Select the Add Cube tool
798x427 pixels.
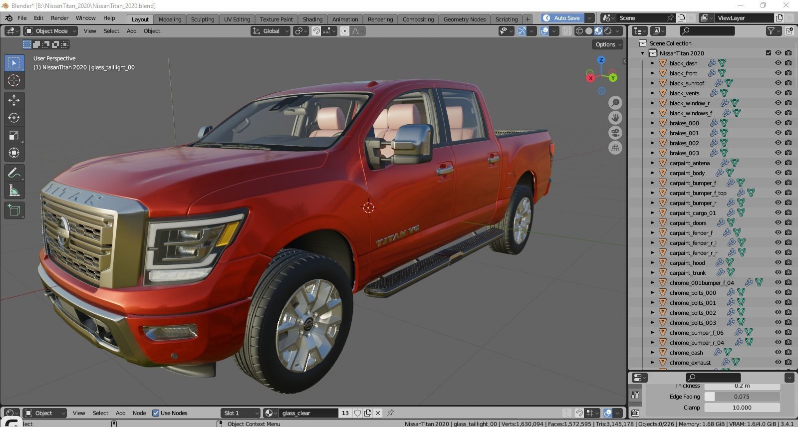tap(14, 211)
